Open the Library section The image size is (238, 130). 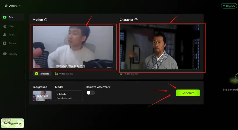tap(13, 54)
